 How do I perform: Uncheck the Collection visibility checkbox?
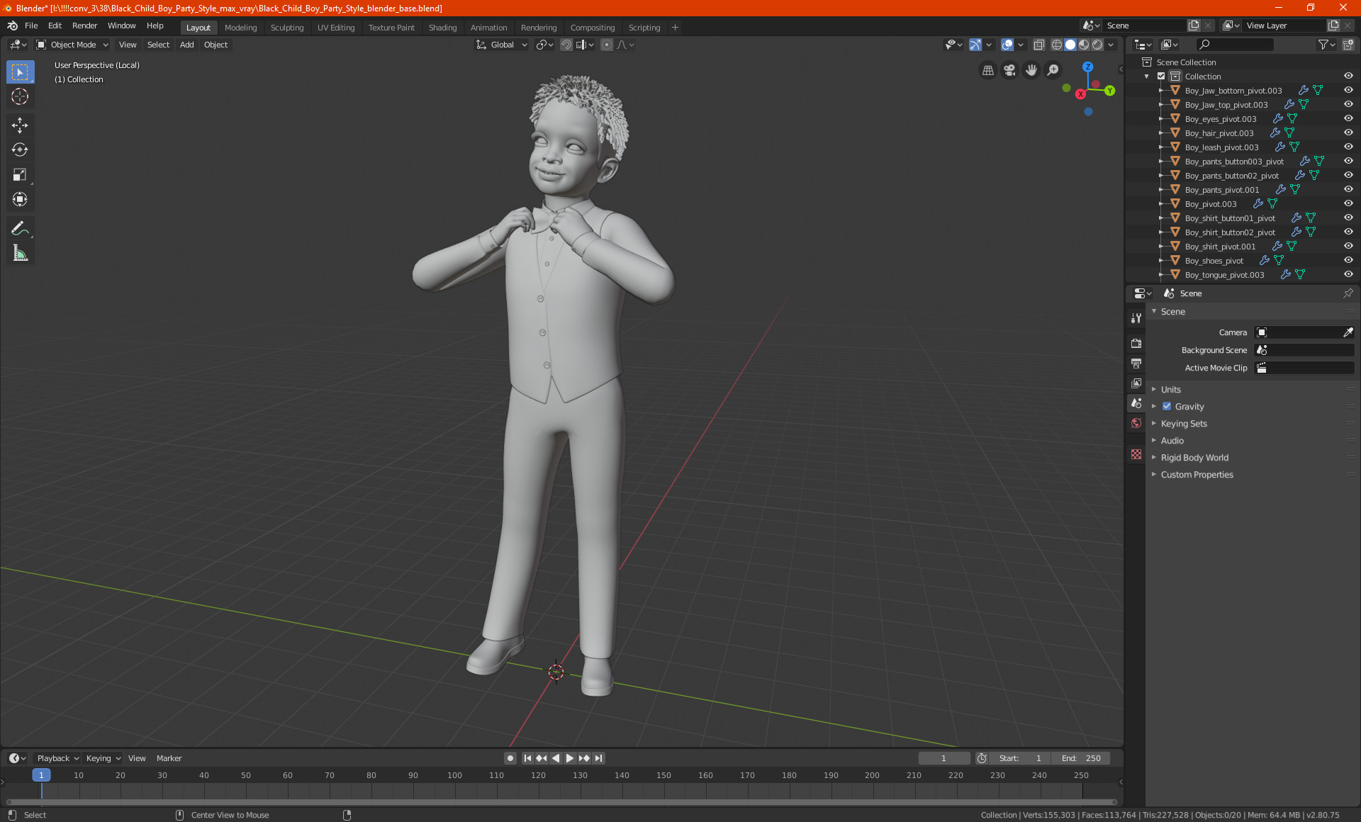tap(1161, 77)
